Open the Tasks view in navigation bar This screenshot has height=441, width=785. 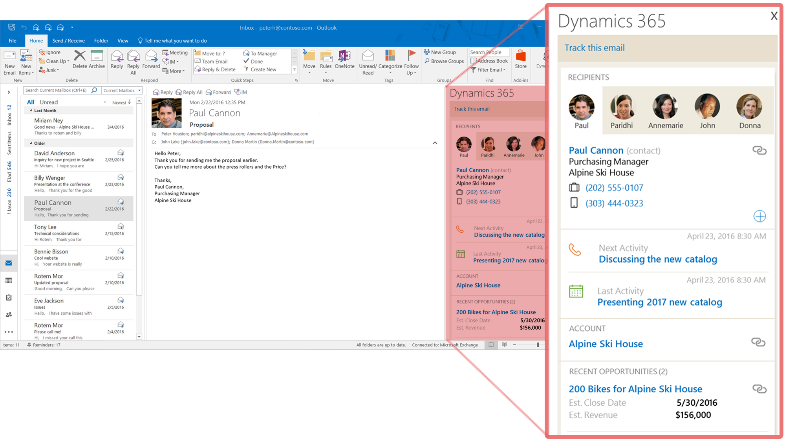tap(9, 297)
